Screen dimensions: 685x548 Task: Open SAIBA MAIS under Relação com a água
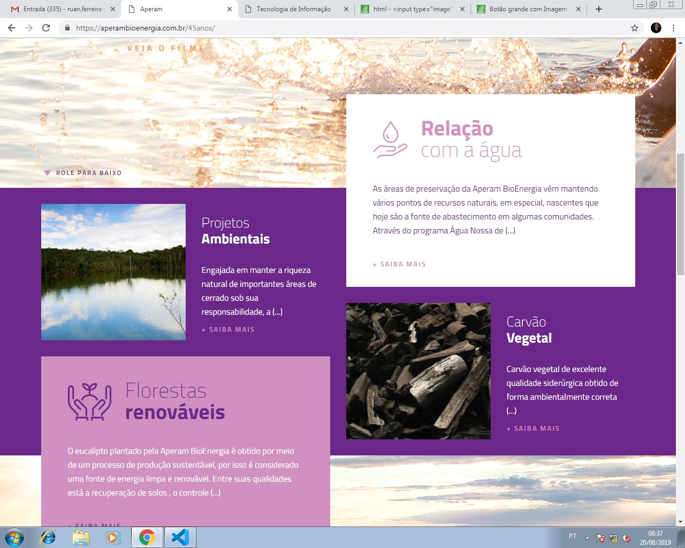399,264
